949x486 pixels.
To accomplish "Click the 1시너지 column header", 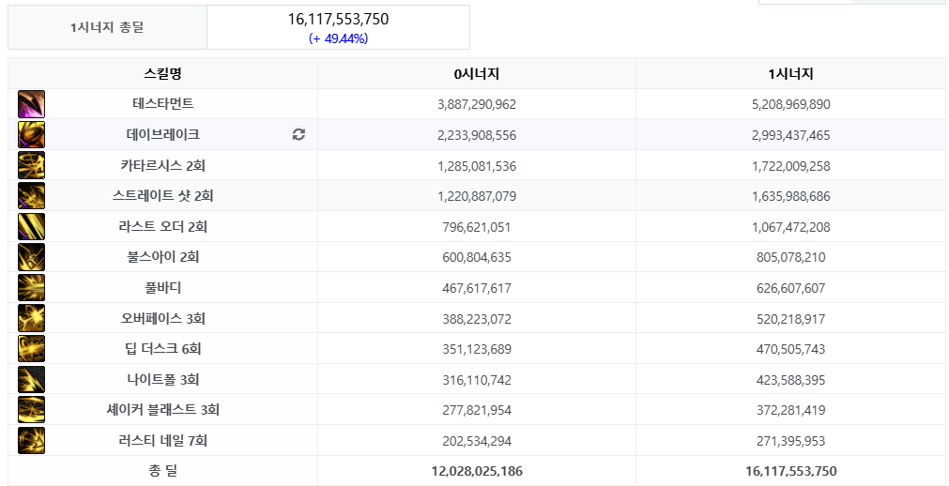I will pyautogui.click(x=790, y=74).
